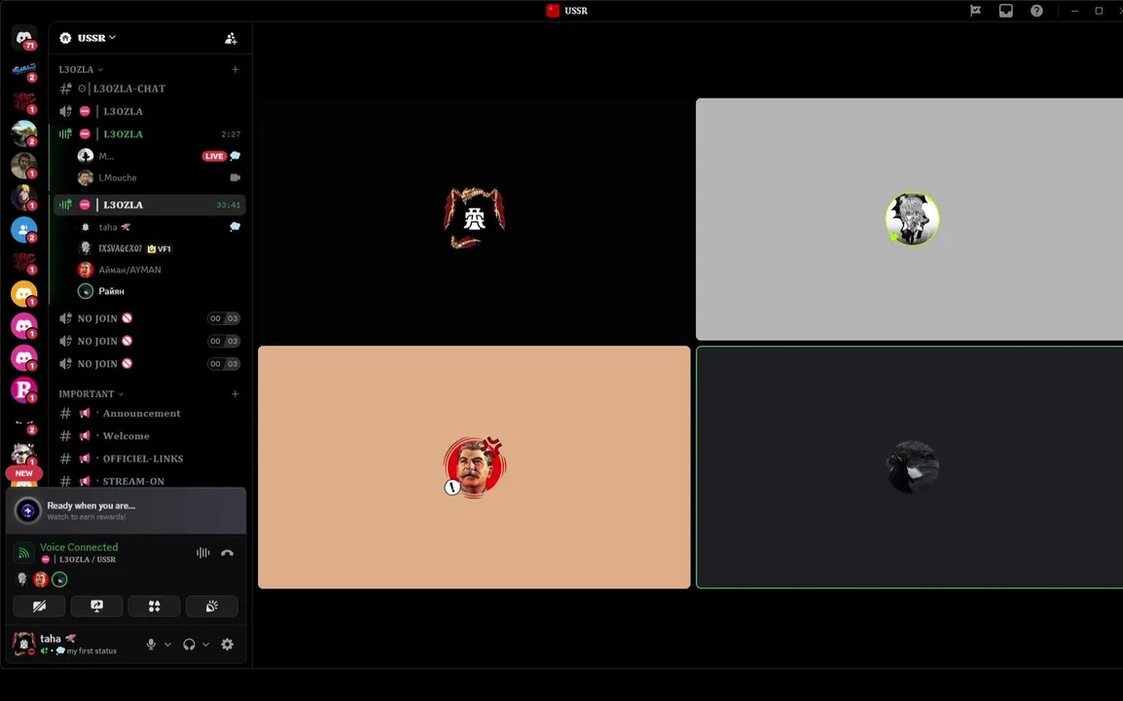Open headphone output options chevron
Viewport: 1123px width, 701px height.
(x=205, y=645)
